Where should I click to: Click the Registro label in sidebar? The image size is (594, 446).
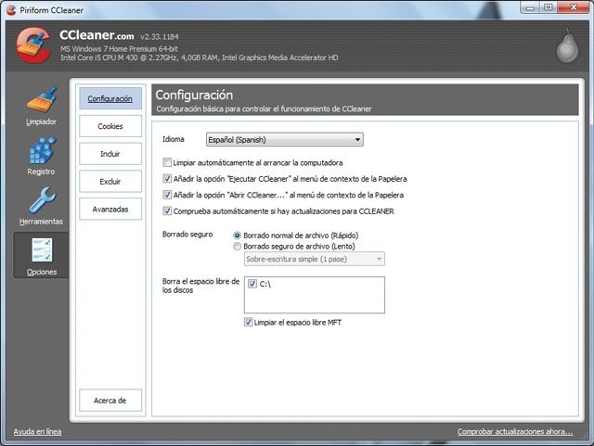click(41, 172)
